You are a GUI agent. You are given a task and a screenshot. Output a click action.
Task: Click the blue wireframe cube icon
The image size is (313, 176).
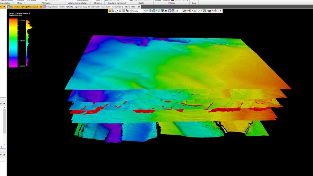click(x=169, y=11)
